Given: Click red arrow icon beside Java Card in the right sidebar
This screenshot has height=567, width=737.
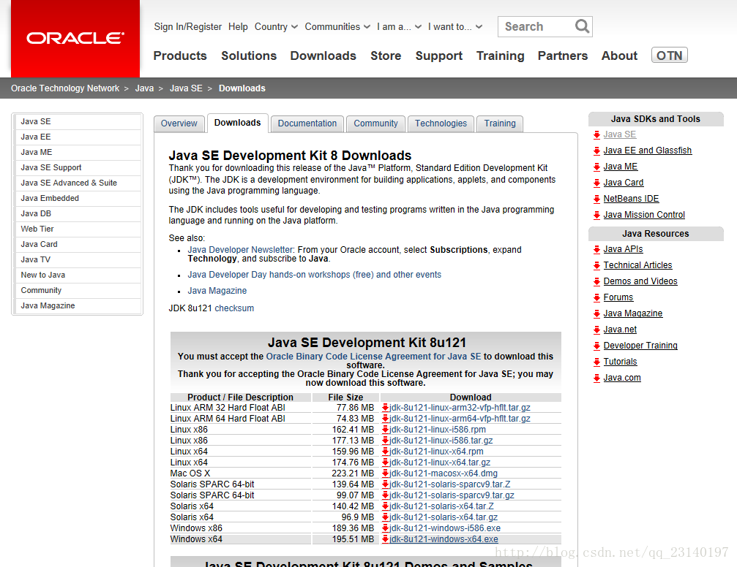Looking at the screenshot, I should (x=597, y=183).
